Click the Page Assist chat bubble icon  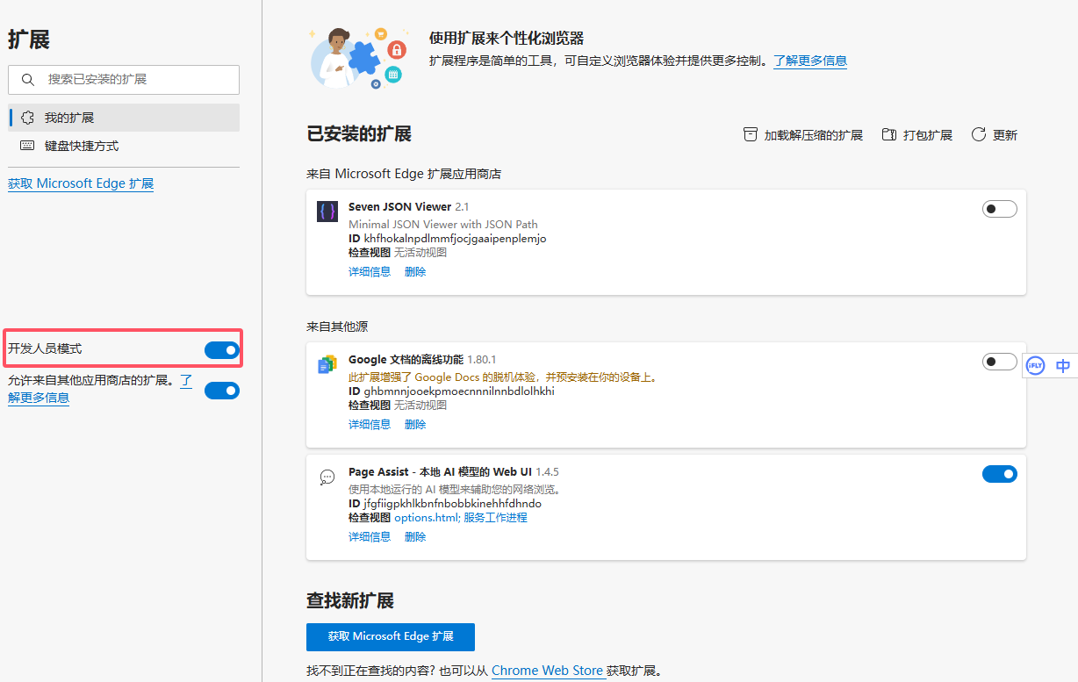[x=327, y=477]
